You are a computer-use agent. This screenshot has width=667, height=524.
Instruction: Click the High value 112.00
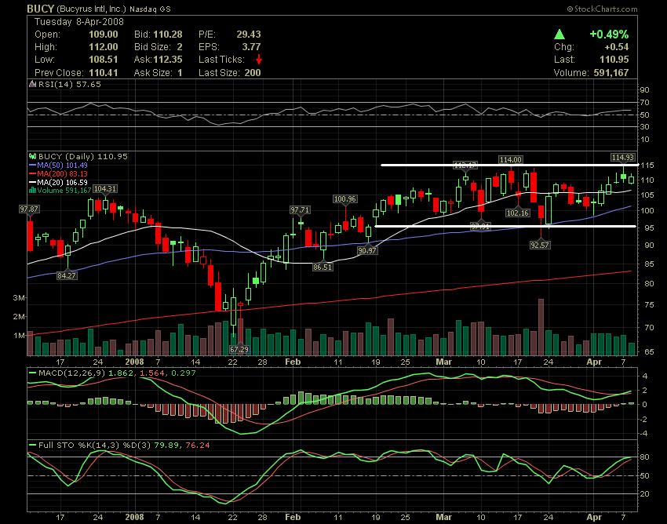coord(104,47)
